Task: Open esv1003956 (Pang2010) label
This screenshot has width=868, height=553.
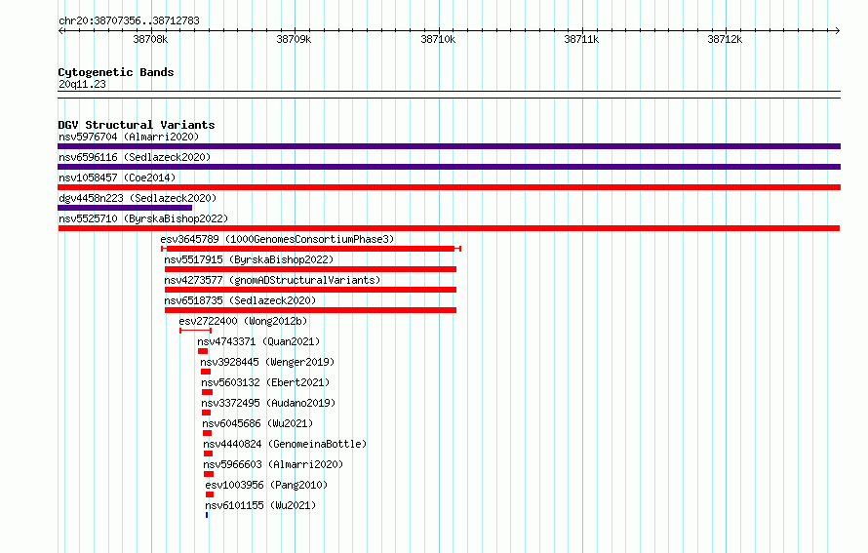Action: [x=266, y=485]
